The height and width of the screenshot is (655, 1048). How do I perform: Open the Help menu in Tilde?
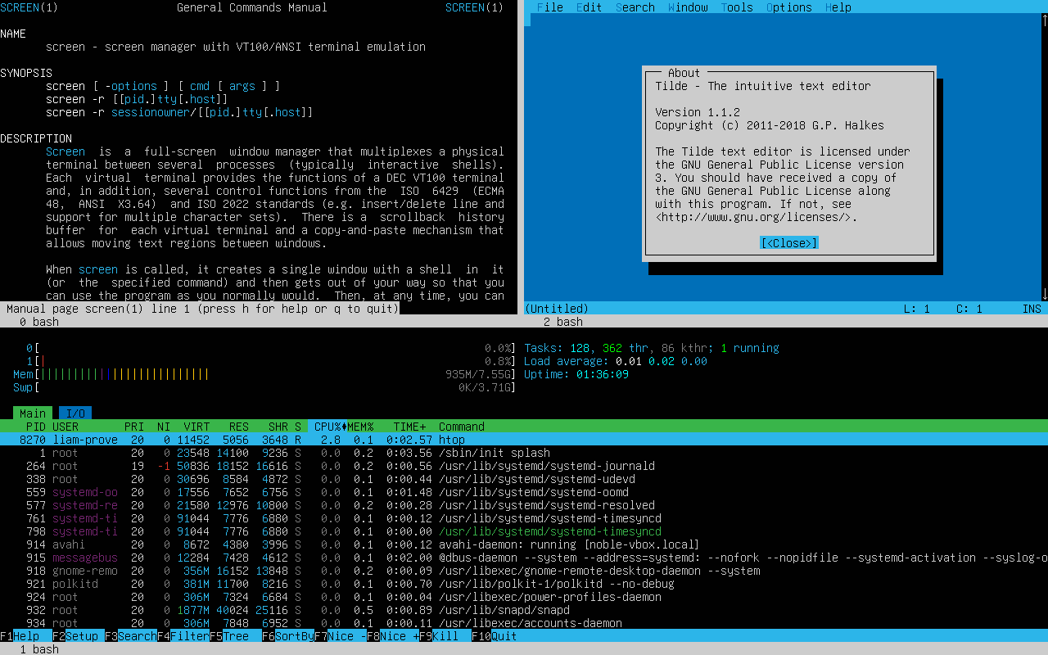pyautogui.click(x=838, y=7)
